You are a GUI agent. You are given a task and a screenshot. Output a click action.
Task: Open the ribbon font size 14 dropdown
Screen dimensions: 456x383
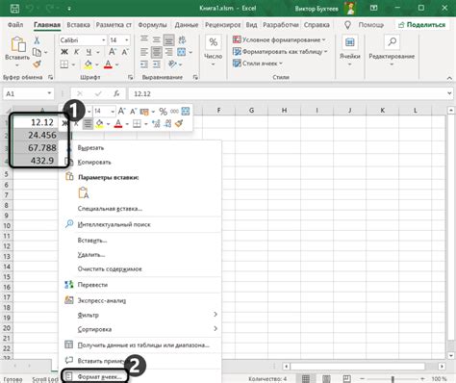tap(127, 40)
